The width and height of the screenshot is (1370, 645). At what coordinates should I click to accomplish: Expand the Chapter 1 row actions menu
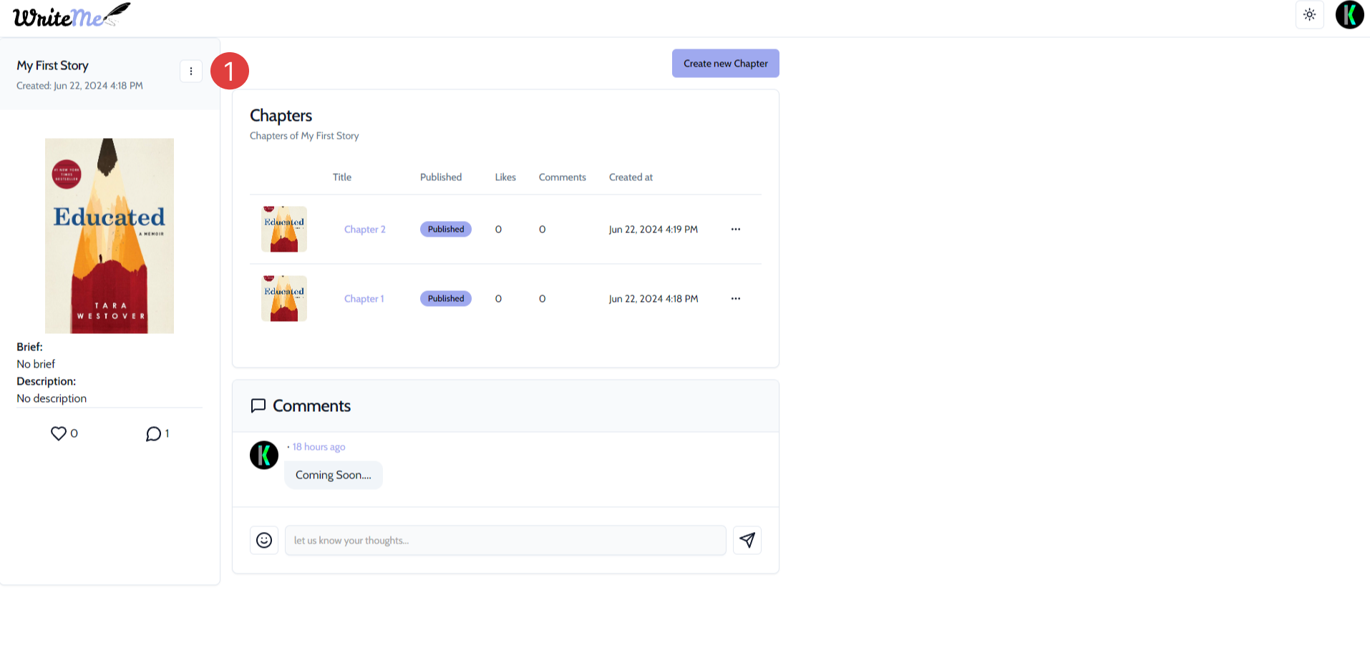point(735,299)
